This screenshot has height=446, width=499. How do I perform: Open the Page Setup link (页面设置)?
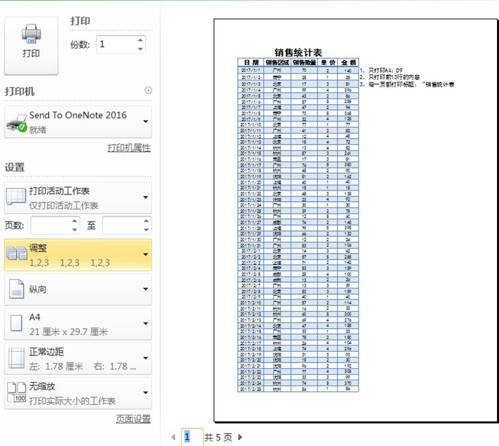(x=133, y=419)
